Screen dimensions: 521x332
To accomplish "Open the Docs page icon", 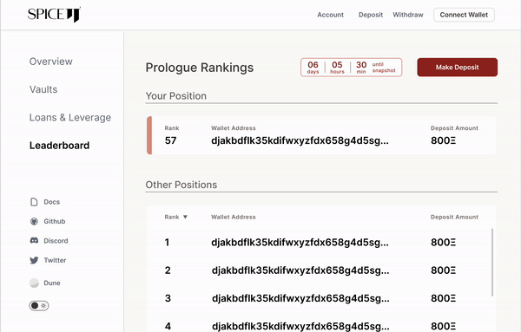I will click(34, 202).
